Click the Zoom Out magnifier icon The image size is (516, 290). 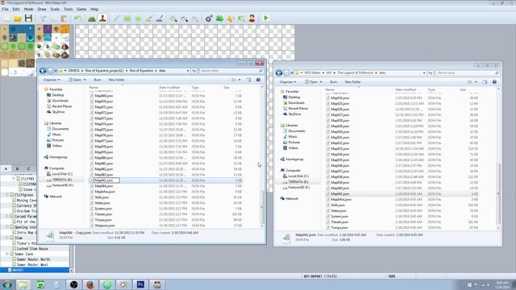click(185, 19)
